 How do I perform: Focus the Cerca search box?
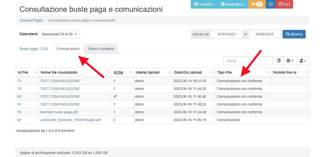click(x=248, y=61)
